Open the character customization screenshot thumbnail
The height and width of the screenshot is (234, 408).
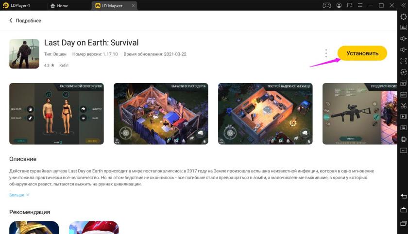point(56,114)
